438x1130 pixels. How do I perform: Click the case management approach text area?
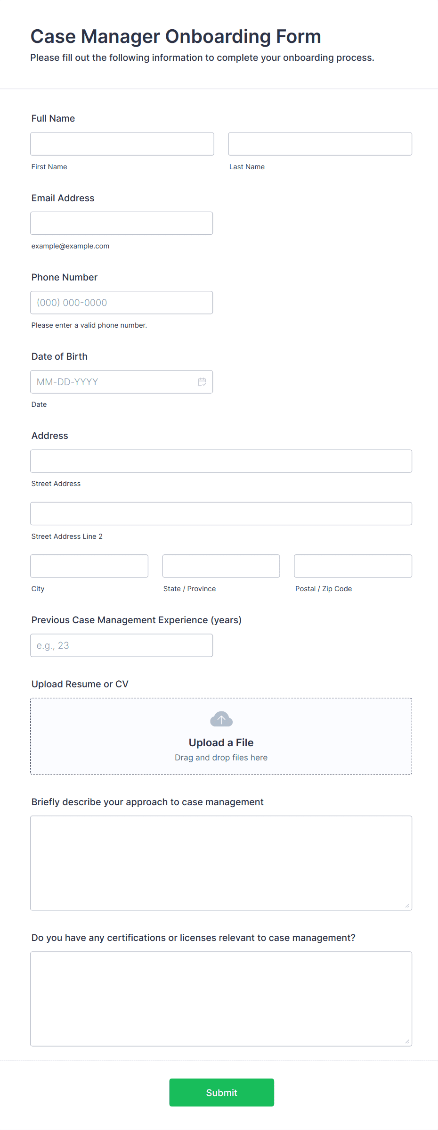point(221,863)
